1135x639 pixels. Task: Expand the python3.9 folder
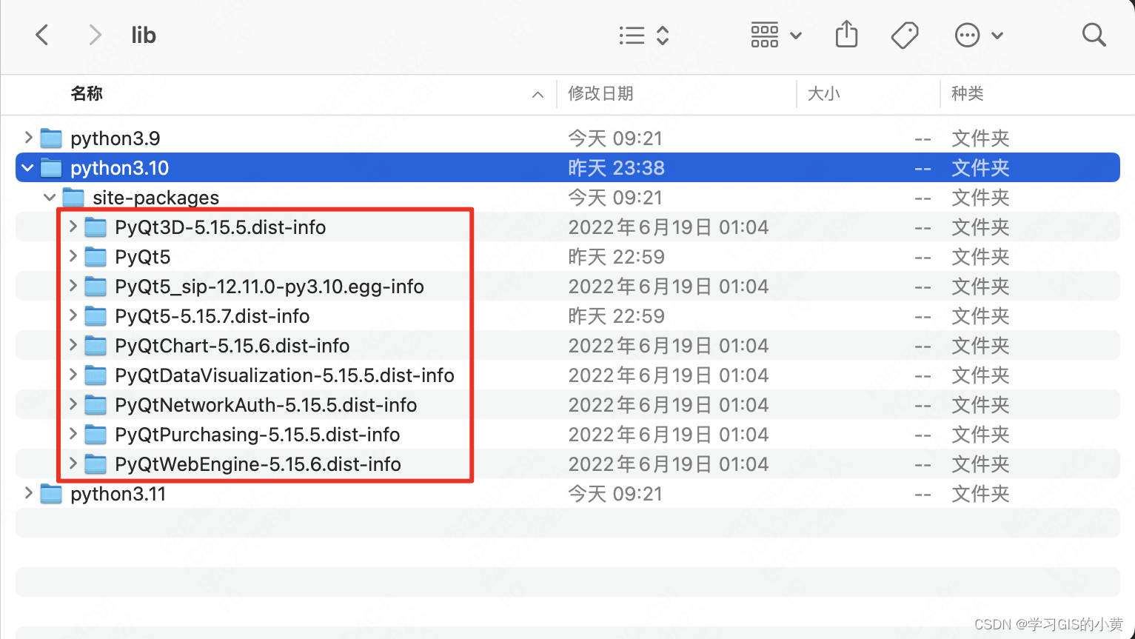point(28,138)
